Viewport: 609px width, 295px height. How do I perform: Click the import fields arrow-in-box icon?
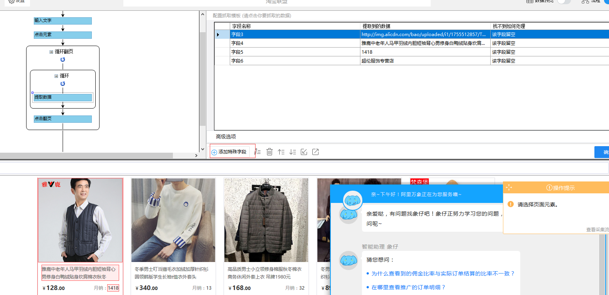tap(304, 152)
